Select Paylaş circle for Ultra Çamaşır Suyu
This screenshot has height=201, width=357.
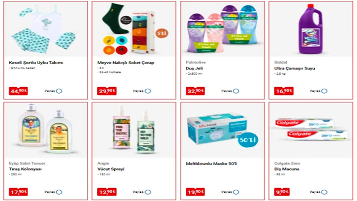point(325,91)
